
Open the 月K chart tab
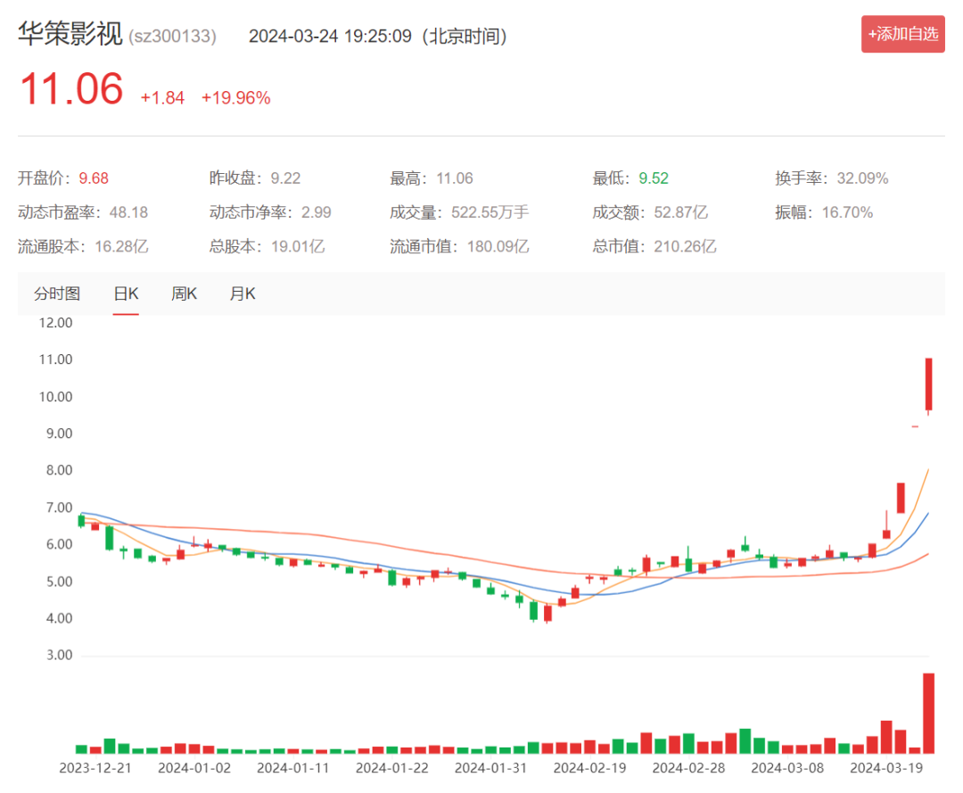pos(242,293)
